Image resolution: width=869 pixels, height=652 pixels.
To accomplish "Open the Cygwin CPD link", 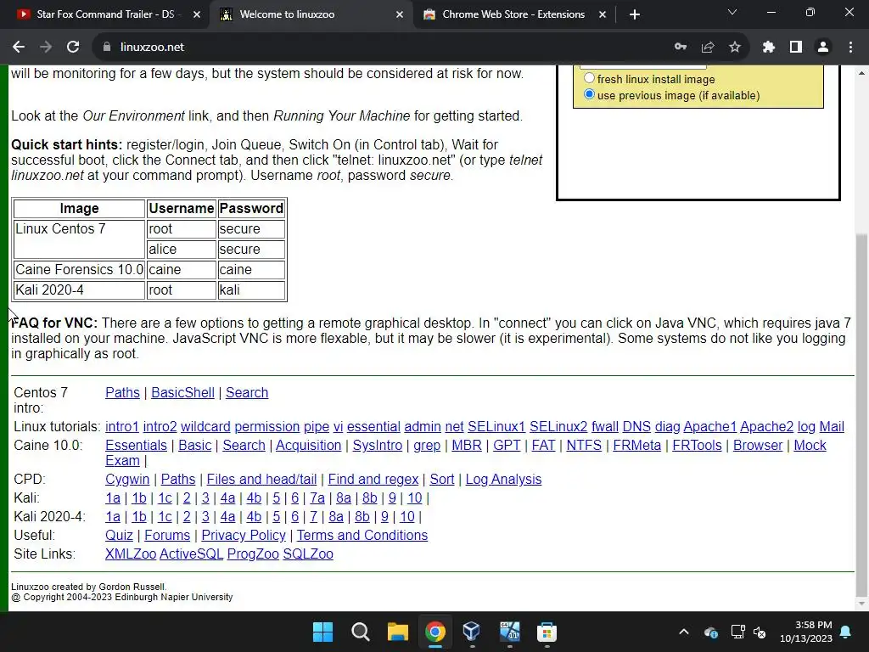I will coord(127,479).
